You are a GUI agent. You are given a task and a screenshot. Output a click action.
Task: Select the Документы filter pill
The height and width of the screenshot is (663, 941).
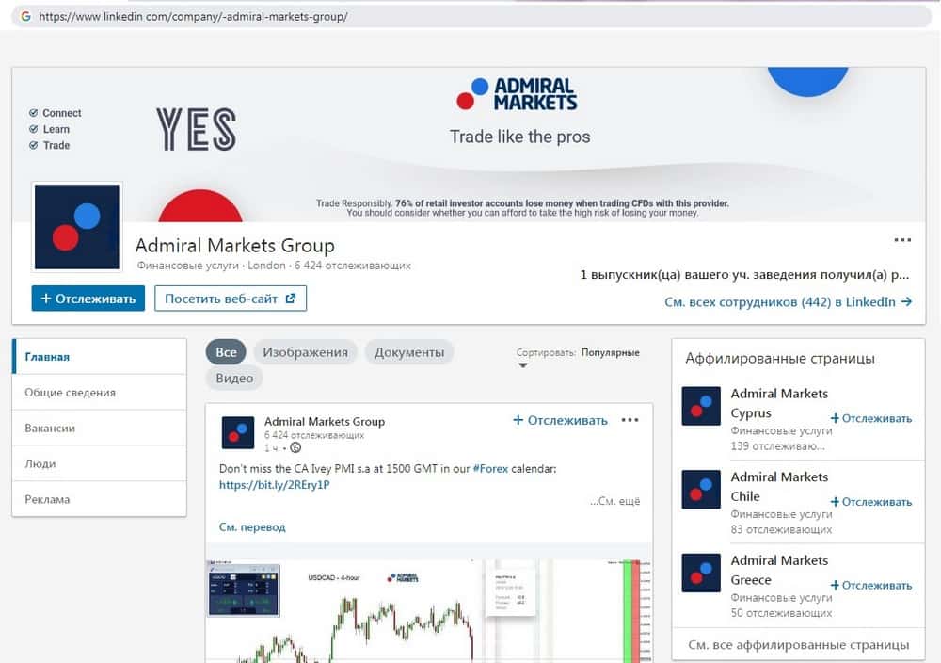point(409,352)
